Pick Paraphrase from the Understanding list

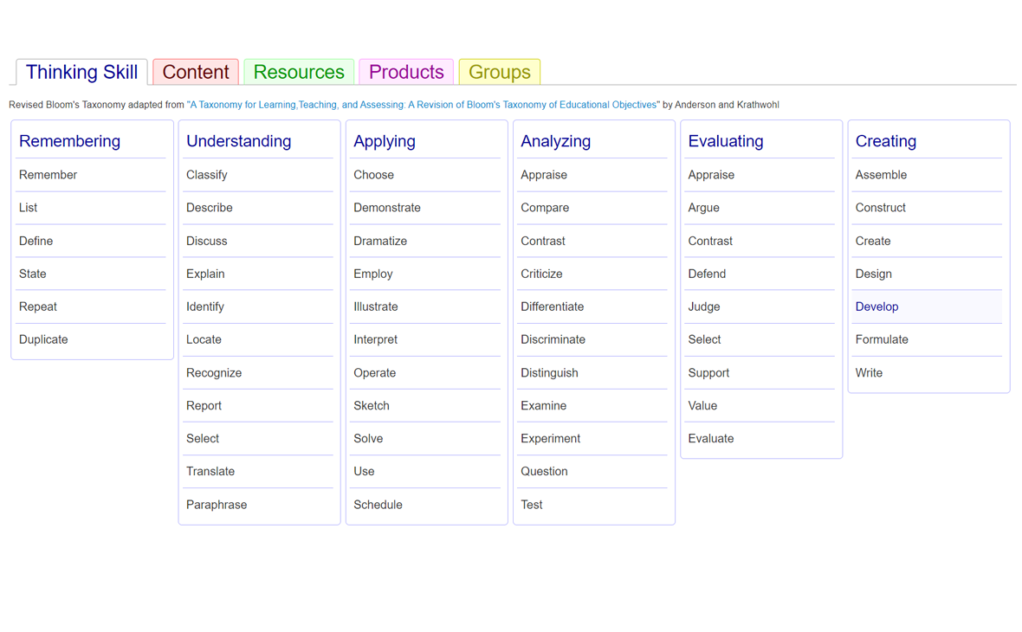pyautogui.click(x=217, y=505)
